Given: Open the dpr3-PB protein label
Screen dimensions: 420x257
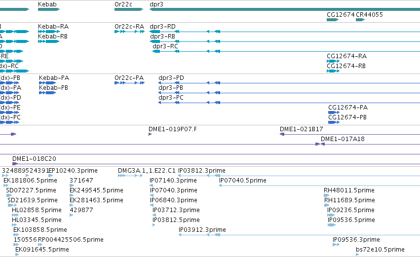Looking at the screenshot, I should 171,88.
